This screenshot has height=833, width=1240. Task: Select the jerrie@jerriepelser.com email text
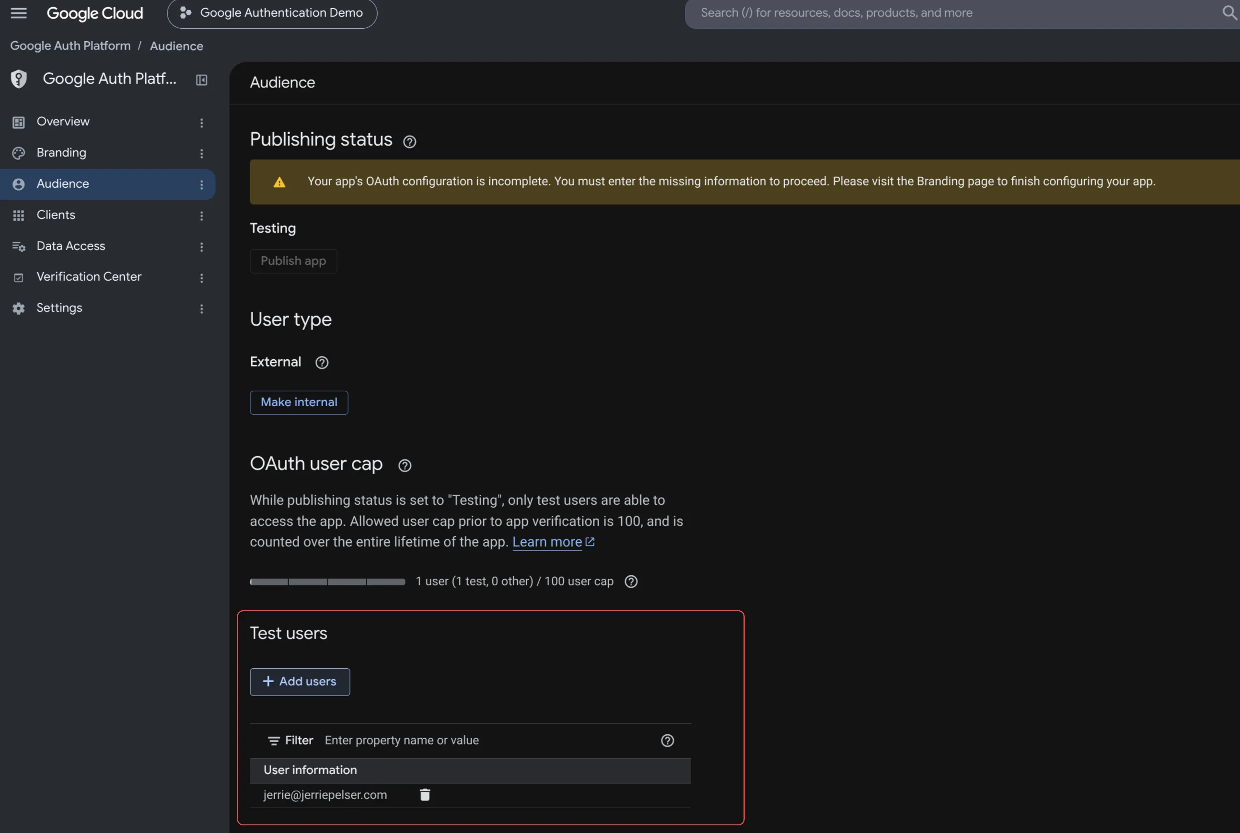tap(325, 795)
